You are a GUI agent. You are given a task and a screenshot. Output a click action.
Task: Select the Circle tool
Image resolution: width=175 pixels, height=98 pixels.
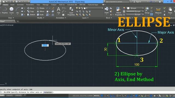[x=11, y=11]
